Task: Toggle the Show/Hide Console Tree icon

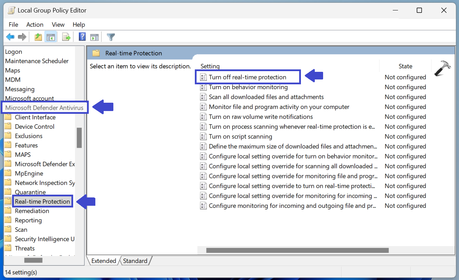Action: click(x=51, y=37)
